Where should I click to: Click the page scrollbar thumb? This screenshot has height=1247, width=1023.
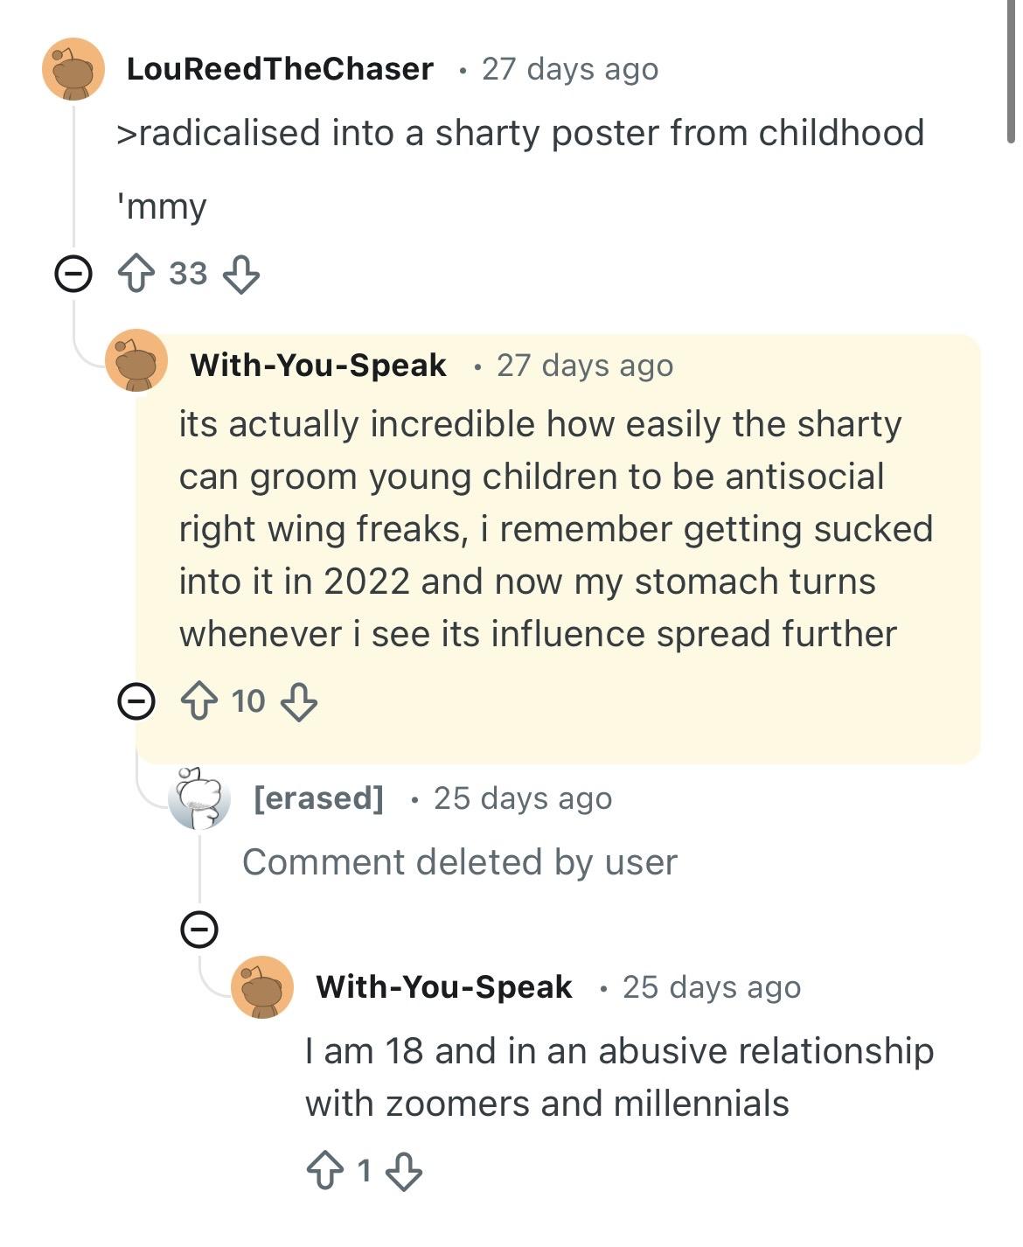[1012, 70]
